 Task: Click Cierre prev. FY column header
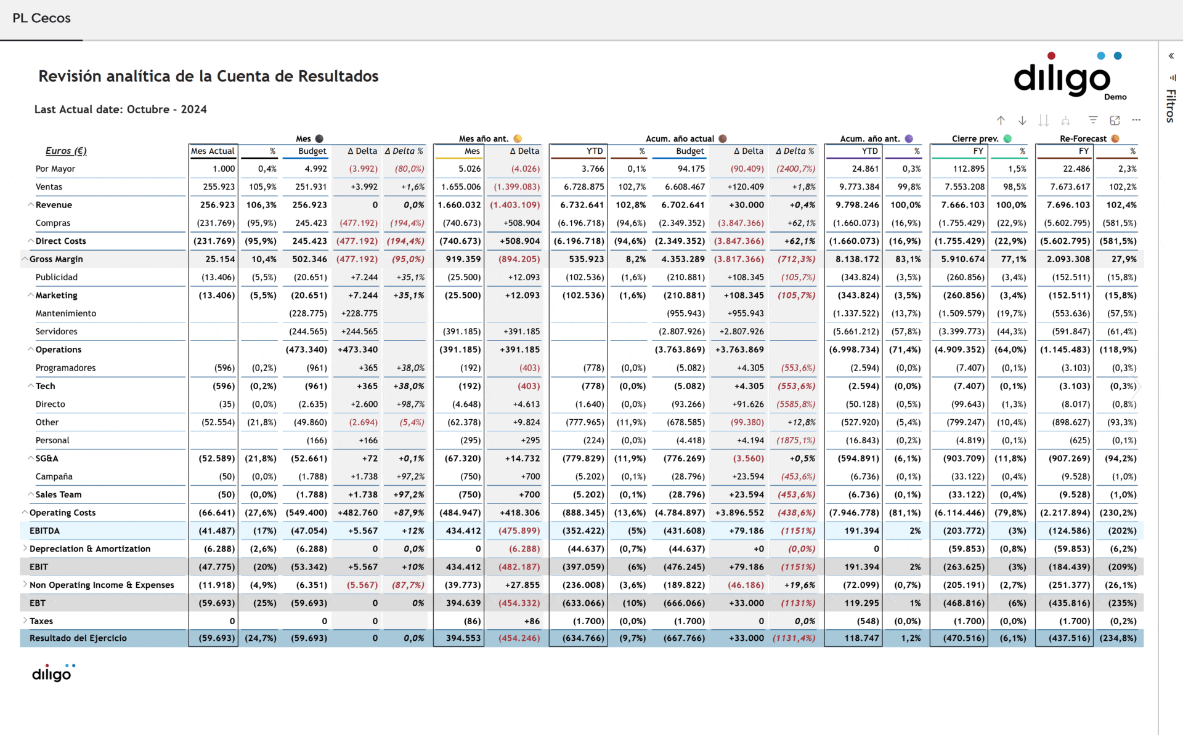pos(978,151)
